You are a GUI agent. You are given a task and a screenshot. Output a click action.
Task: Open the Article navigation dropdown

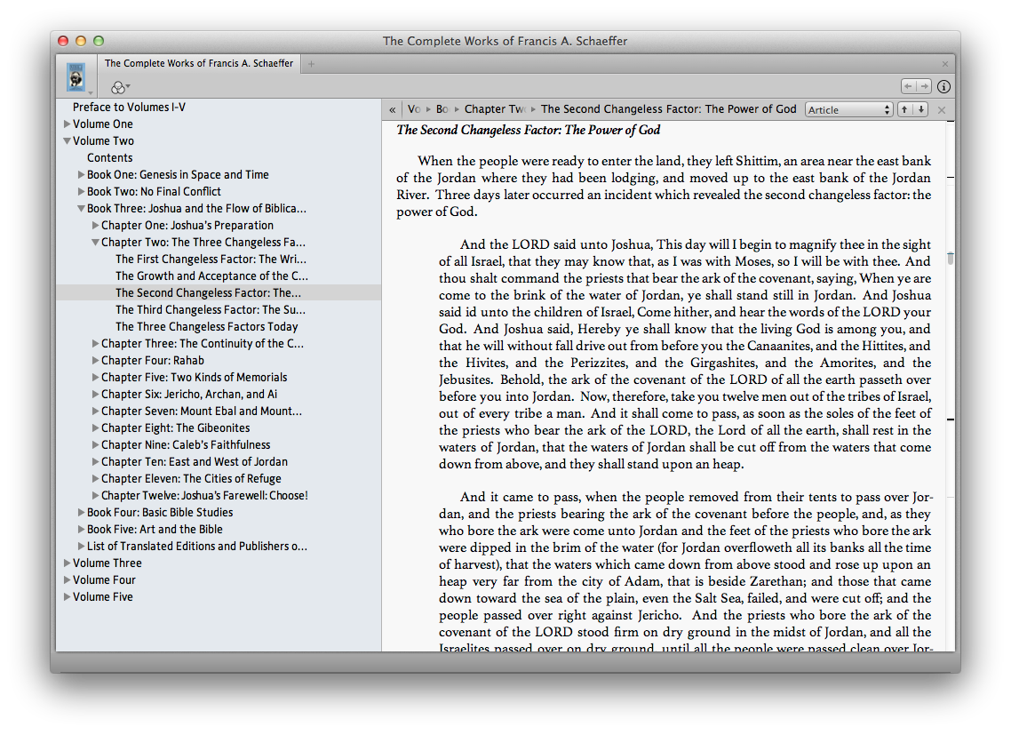tap(848, 109)
